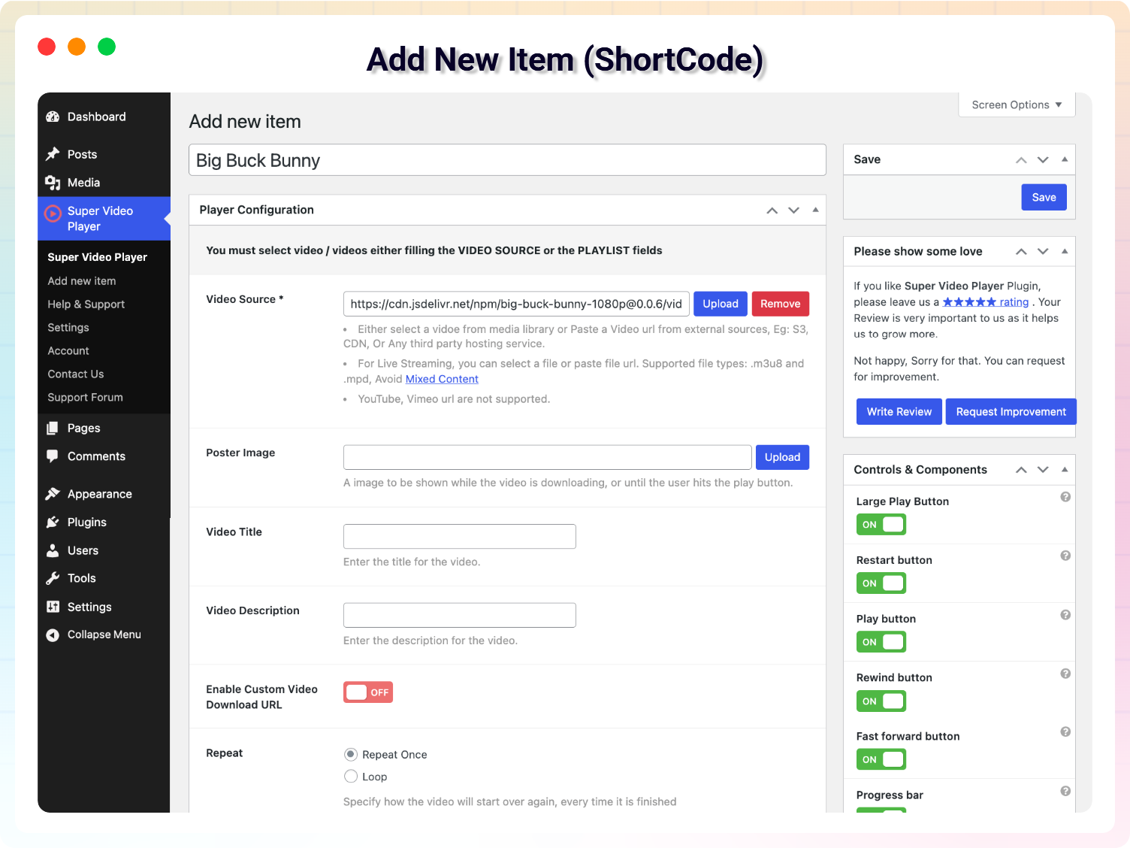
Task: Click the Appearance brush icon
Action: pyautogui.click(x=53, y=494)
